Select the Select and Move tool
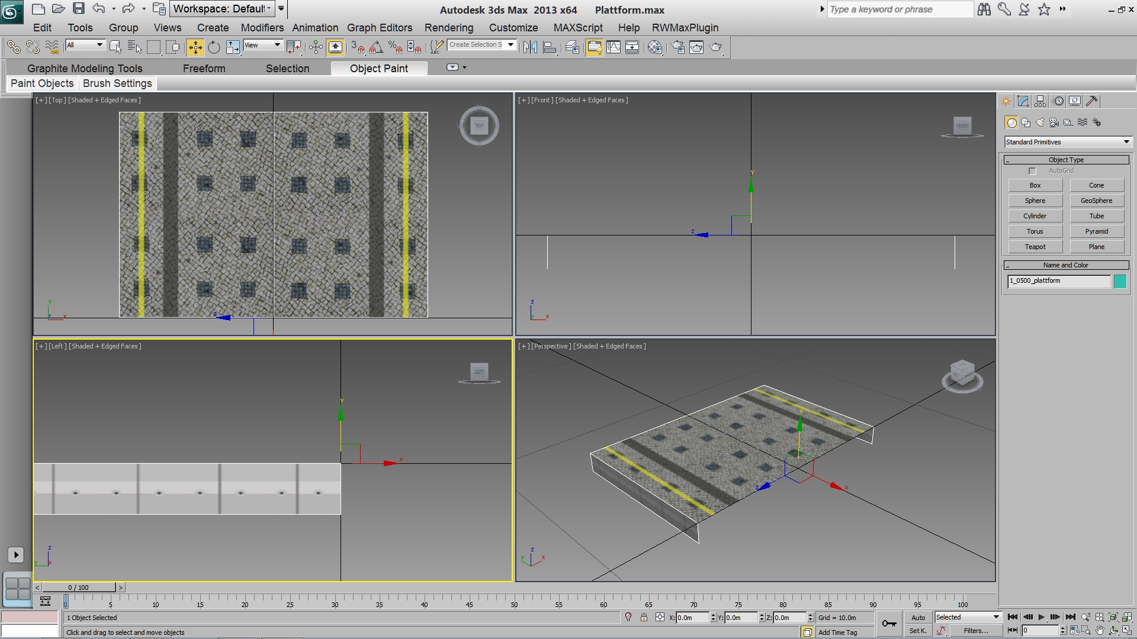Screen dimensions: 1137x639 point(195,47)
